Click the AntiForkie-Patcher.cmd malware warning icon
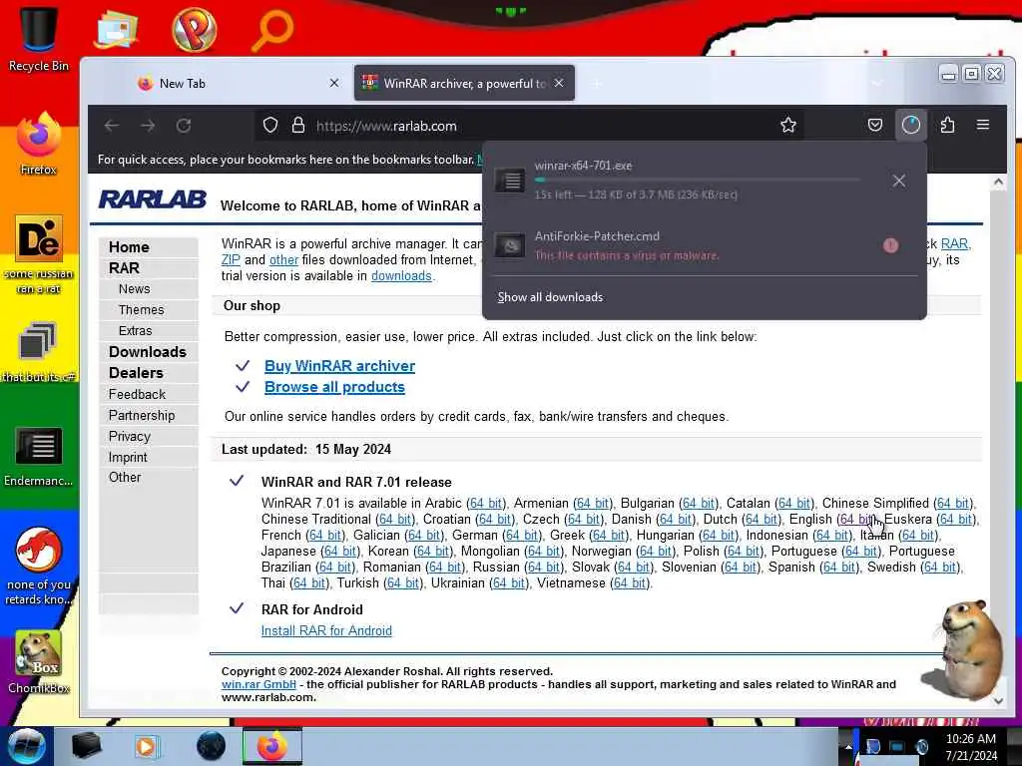This screenshot has width=1022, height=766. (890, 245)
